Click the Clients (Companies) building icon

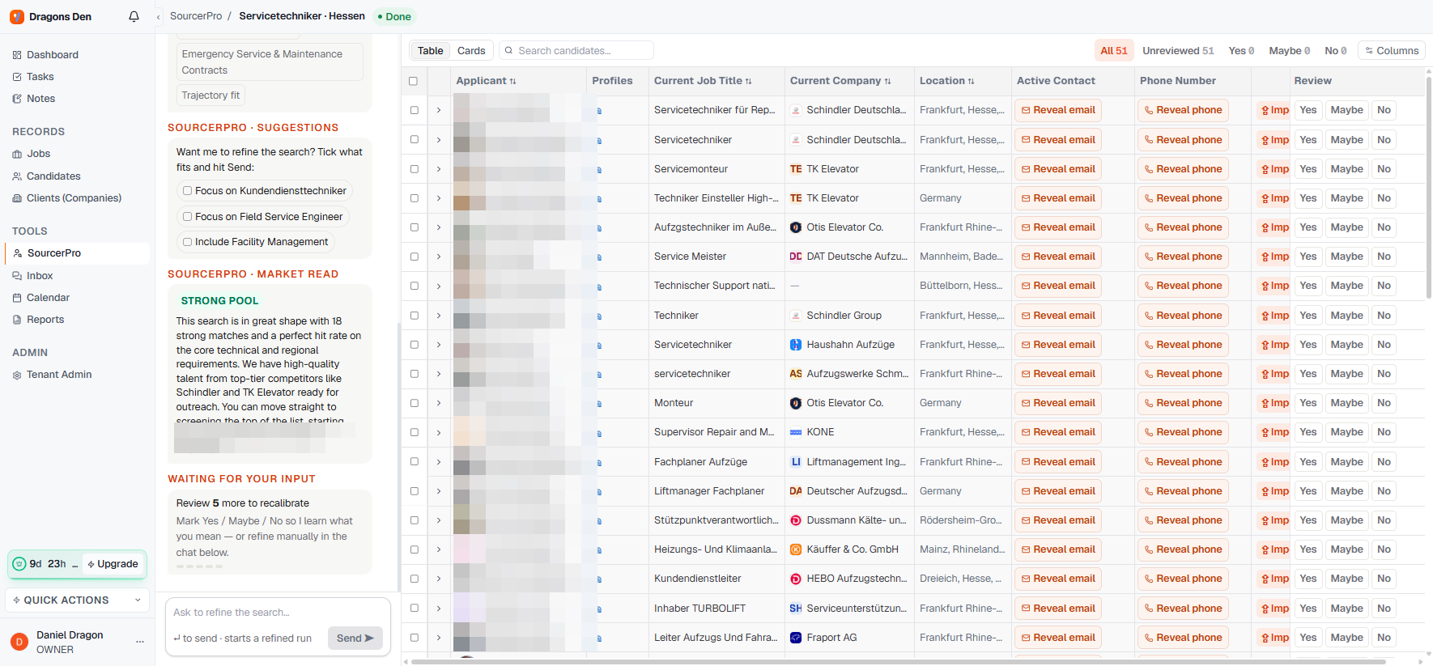pyautogui.click(x=17, y=198)
